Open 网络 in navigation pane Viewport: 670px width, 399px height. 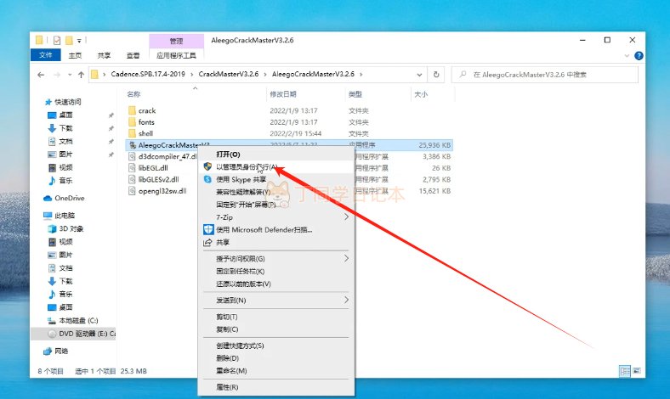[x=56, y=351]
